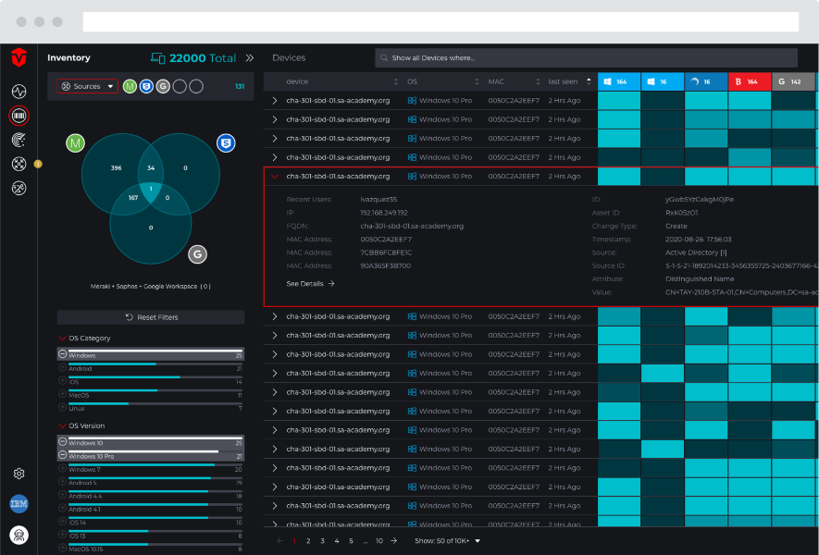The width and height of the screenshot is (819, 555).
Task: Open the user profile avatar icon
Action: (19, 536)
